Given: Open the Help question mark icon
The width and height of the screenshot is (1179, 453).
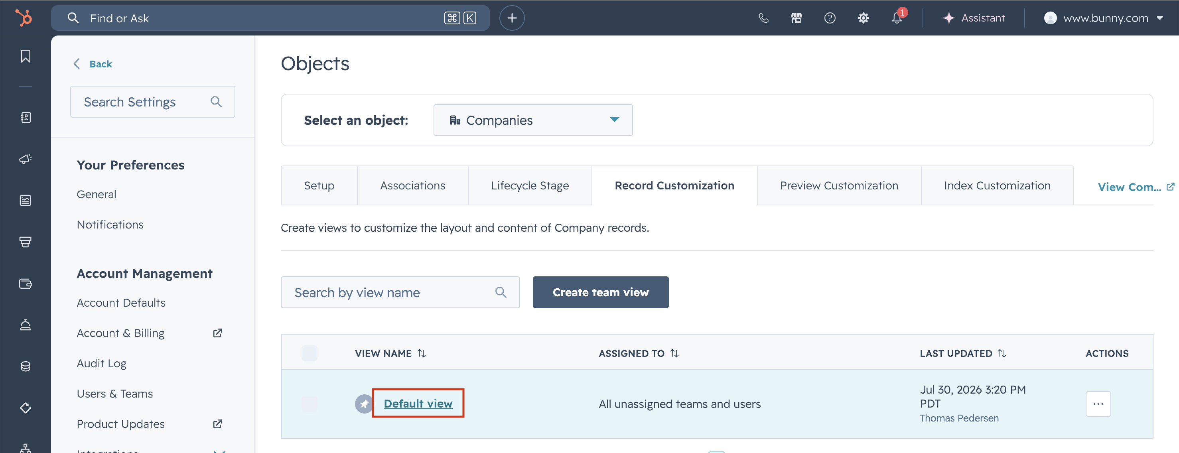Looking at the screenshot, I should pyautogui.click(x=830, y=18).
